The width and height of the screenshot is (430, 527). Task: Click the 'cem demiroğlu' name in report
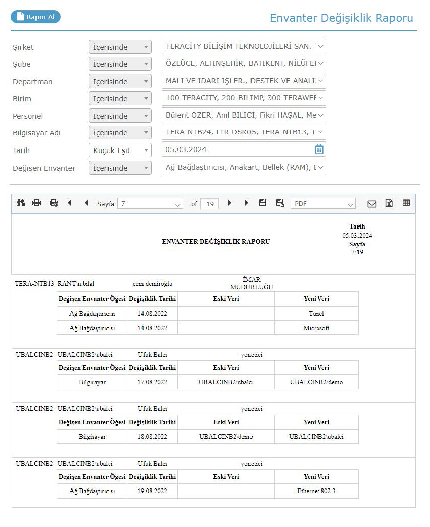click(x=153, y=284)
